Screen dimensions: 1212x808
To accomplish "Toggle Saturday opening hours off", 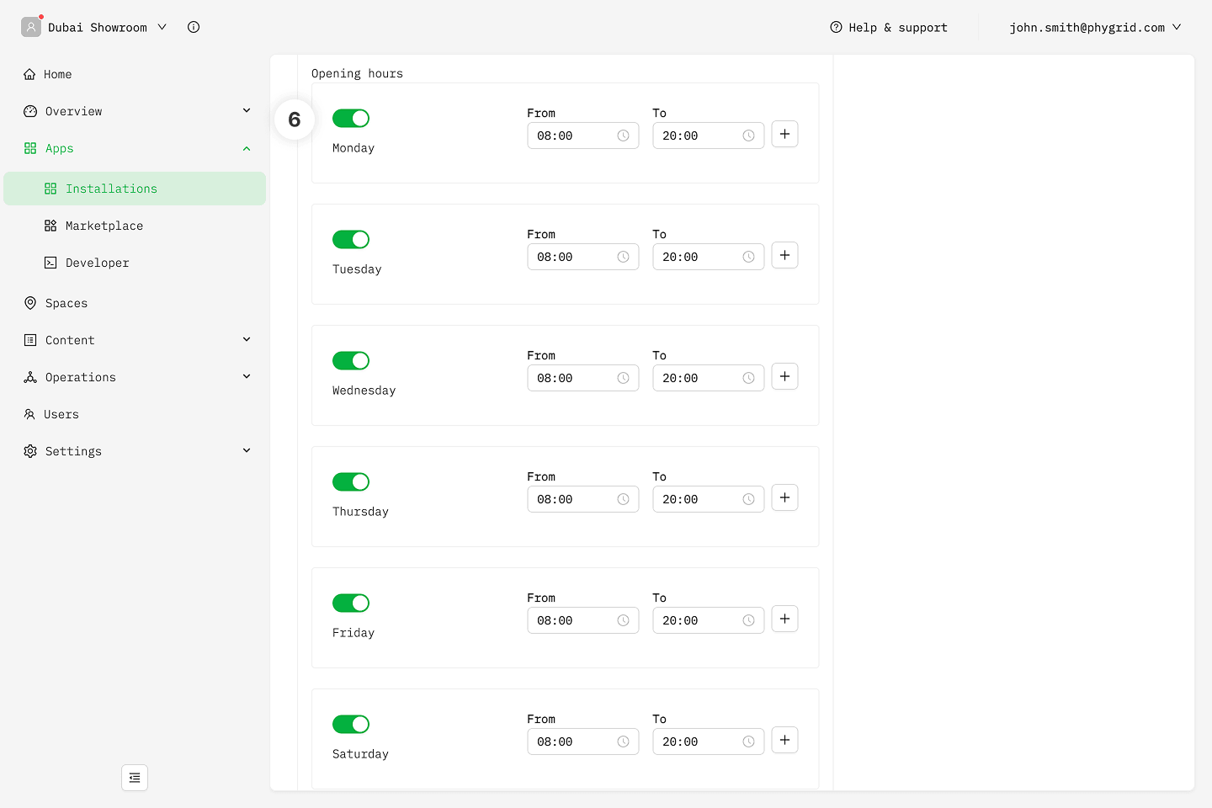I will click(351, 725).
